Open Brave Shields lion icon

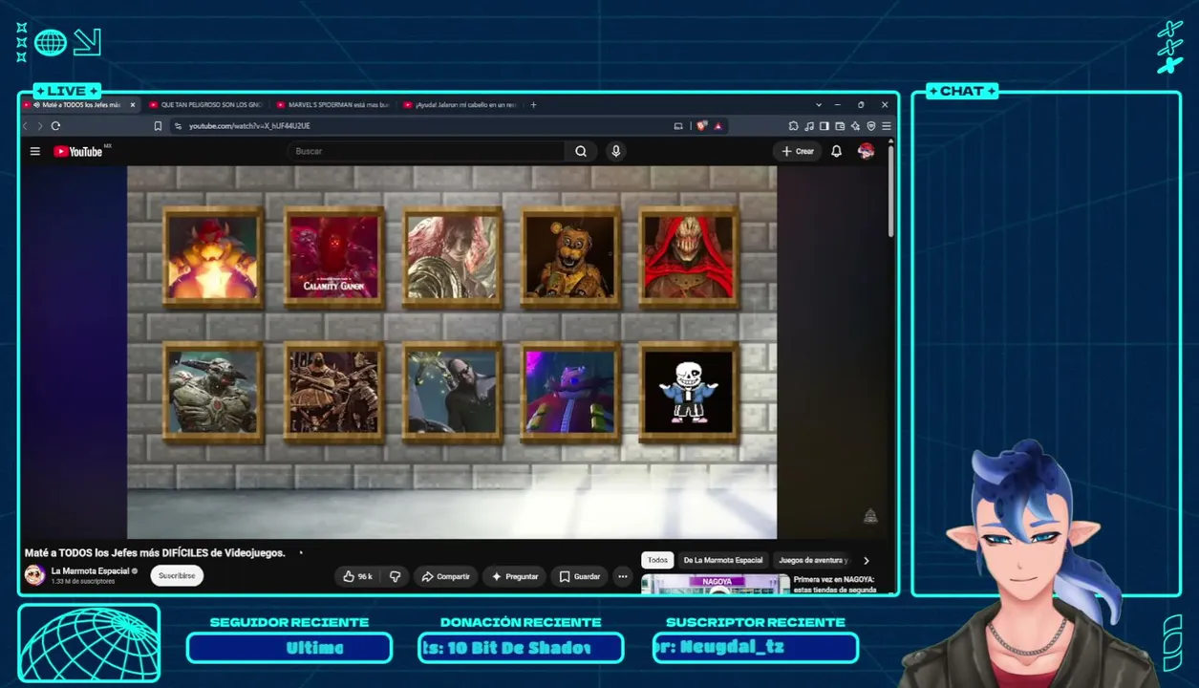point(702,126)
